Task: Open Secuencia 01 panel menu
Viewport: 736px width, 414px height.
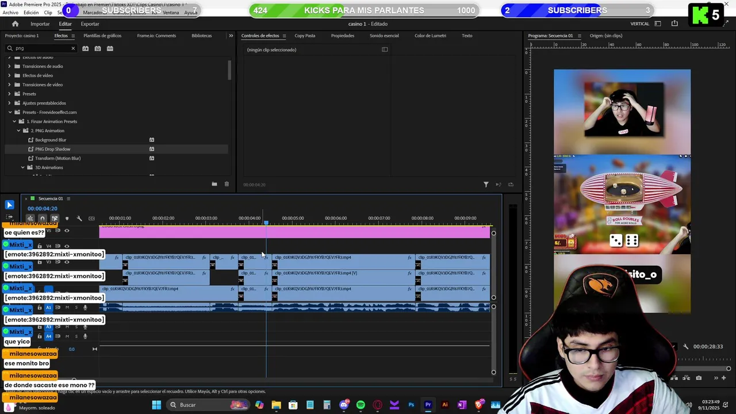Action: tap(68, 198)
